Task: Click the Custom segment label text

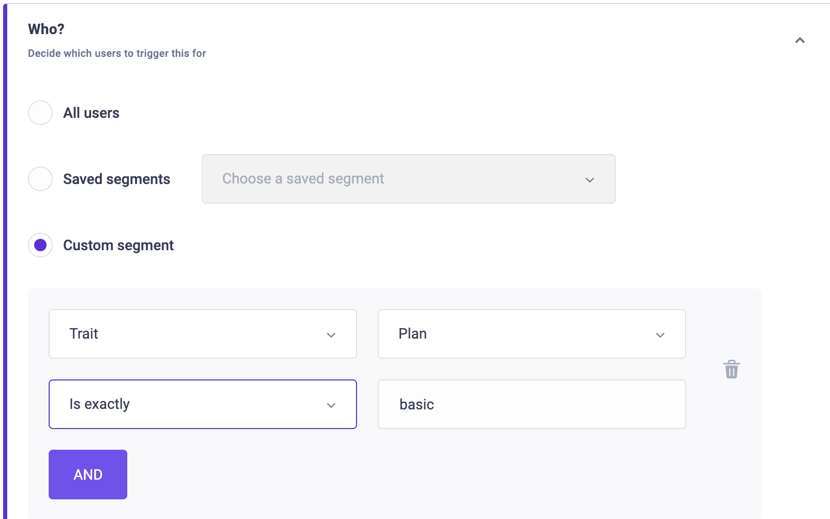Action: click(x=118, y=245)
